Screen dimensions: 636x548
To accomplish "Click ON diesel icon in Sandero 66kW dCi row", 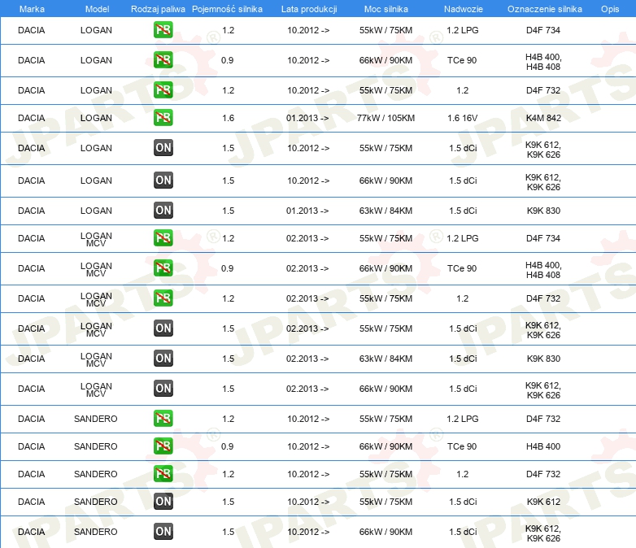I will tap(163, 532).
